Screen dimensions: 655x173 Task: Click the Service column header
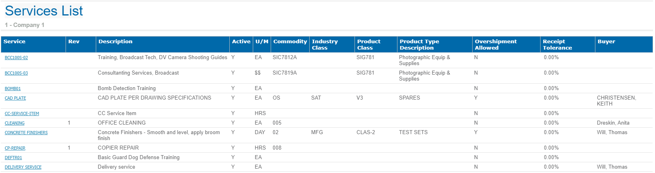[14, 42]
